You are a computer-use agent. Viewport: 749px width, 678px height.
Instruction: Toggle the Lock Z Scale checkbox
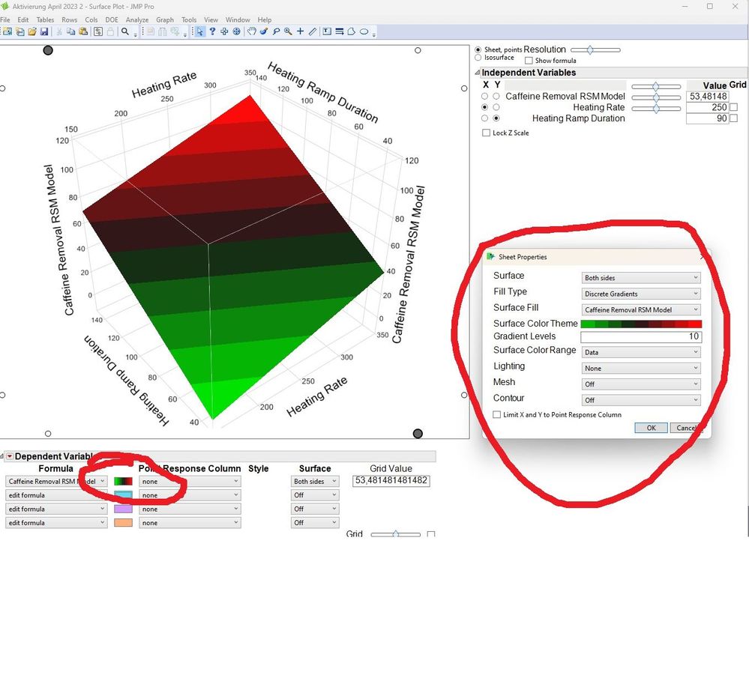(x=487, y=133)
